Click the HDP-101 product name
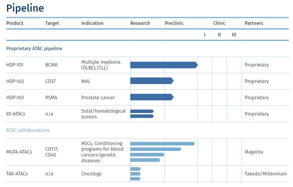 pos(15,65)
